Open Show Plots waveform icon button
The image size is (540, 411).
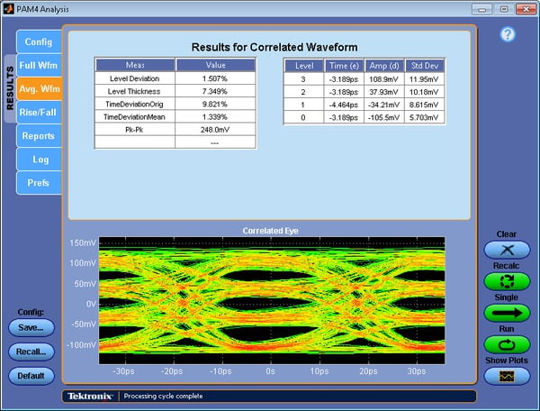(507, 376)
